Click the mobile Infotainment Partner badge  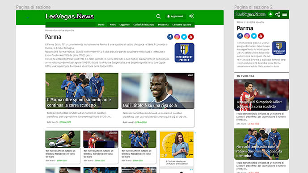point(279,48)
